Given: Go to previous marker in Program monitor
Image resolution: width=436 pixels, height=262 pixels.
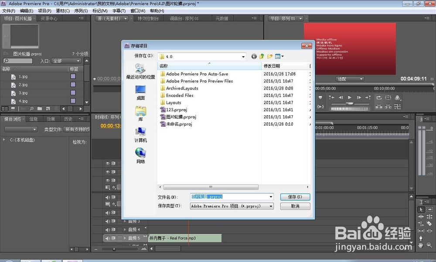Looking at the screenshot, I should (x=331, y=97).
